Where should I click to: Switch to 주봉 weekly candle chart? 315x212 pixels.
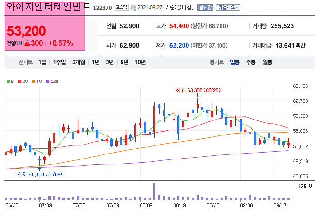(x=251, y=62)
